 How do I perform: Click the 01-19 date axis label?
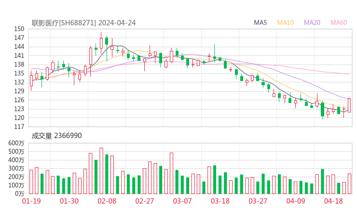31,201
